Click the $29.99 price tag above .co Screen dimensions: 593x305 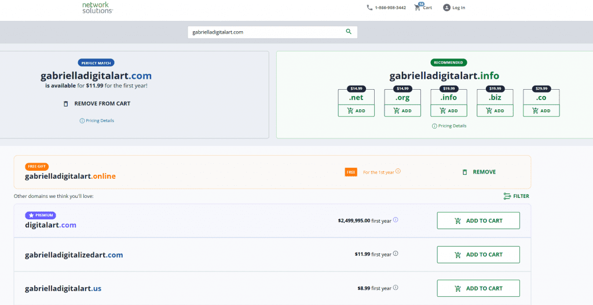(x=541, y=89)
